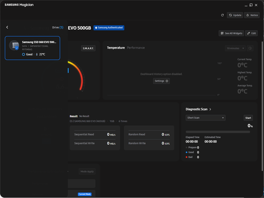Click the Highest Temp. 0°C reading

click(242, 78)
